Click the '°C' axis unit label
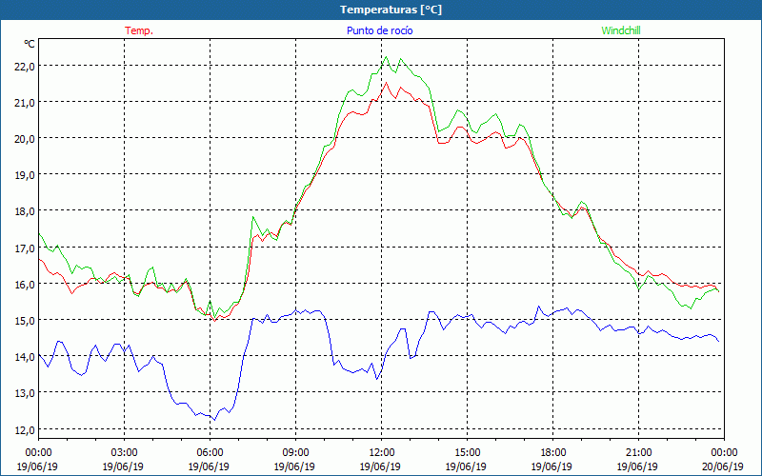The height and width of the screenshot is (476, 762). tap(30, 44)
